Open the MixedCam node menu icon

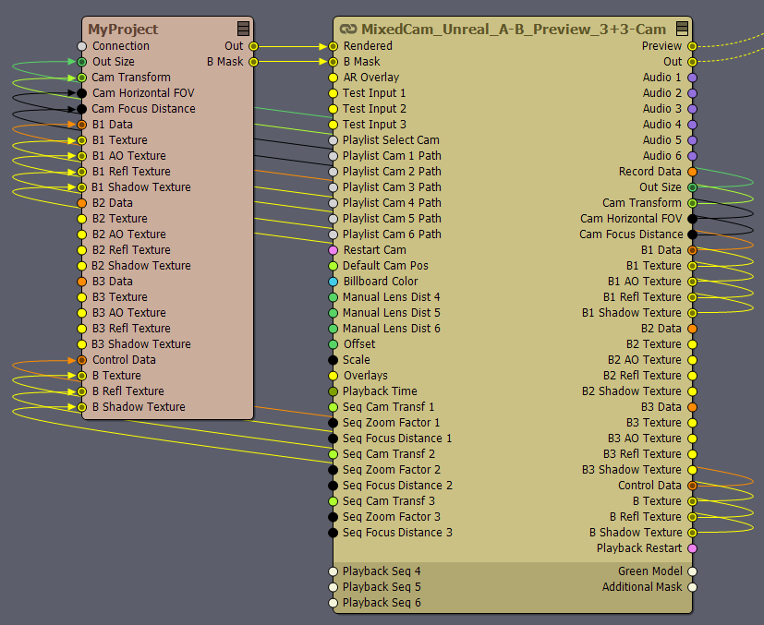point(682,29)
